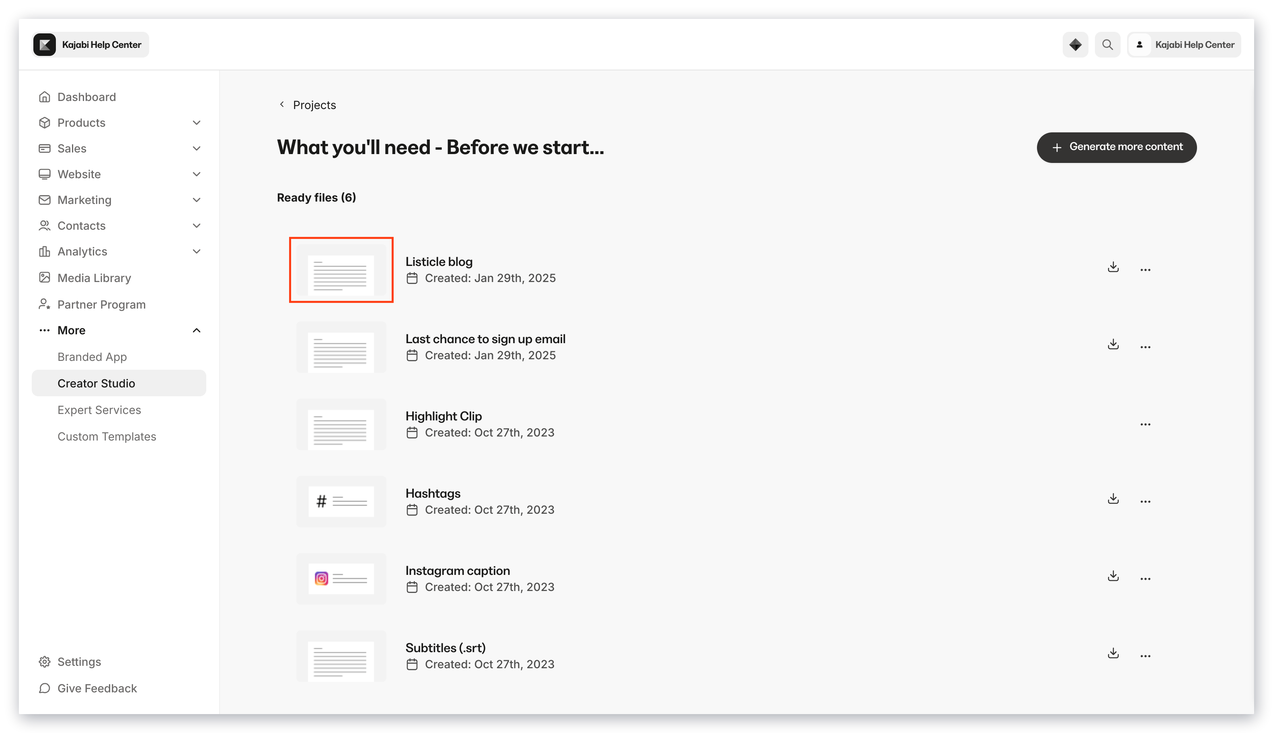Click the Subtitles (.srt) title
The width and height of the screenshot is (1273, 733).
pyautogui.click(x=445, y=648)
